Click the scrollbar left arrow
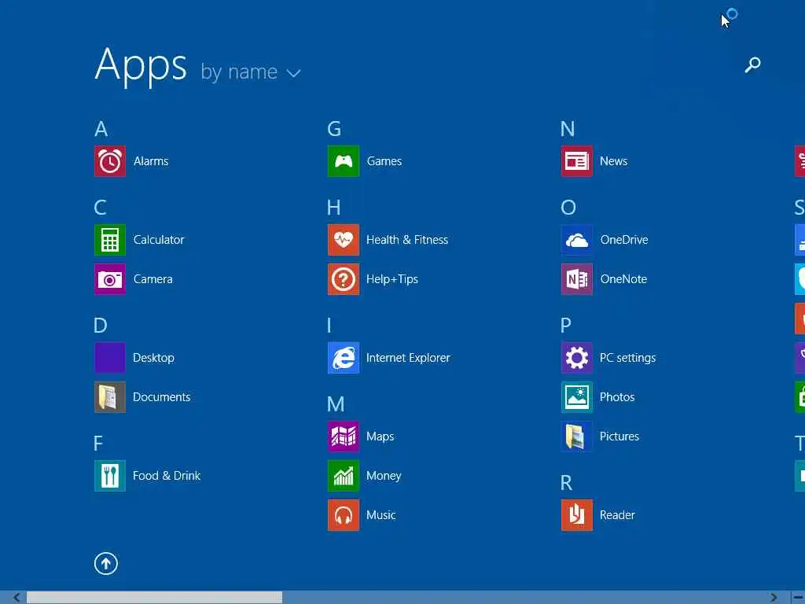805x604 pixels. (x=17, y=598)
